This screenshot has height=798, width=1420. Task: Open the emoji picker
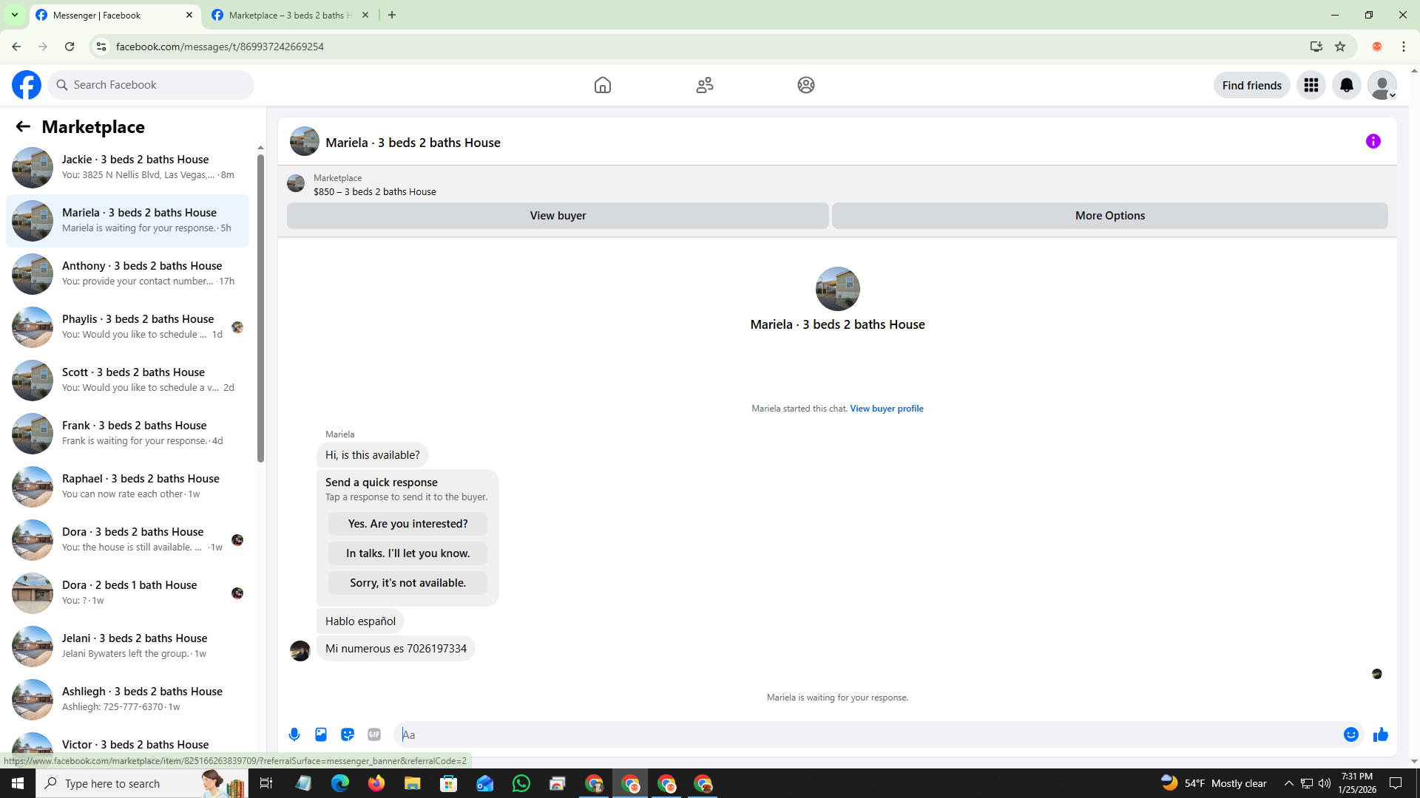coord(1351,734)
